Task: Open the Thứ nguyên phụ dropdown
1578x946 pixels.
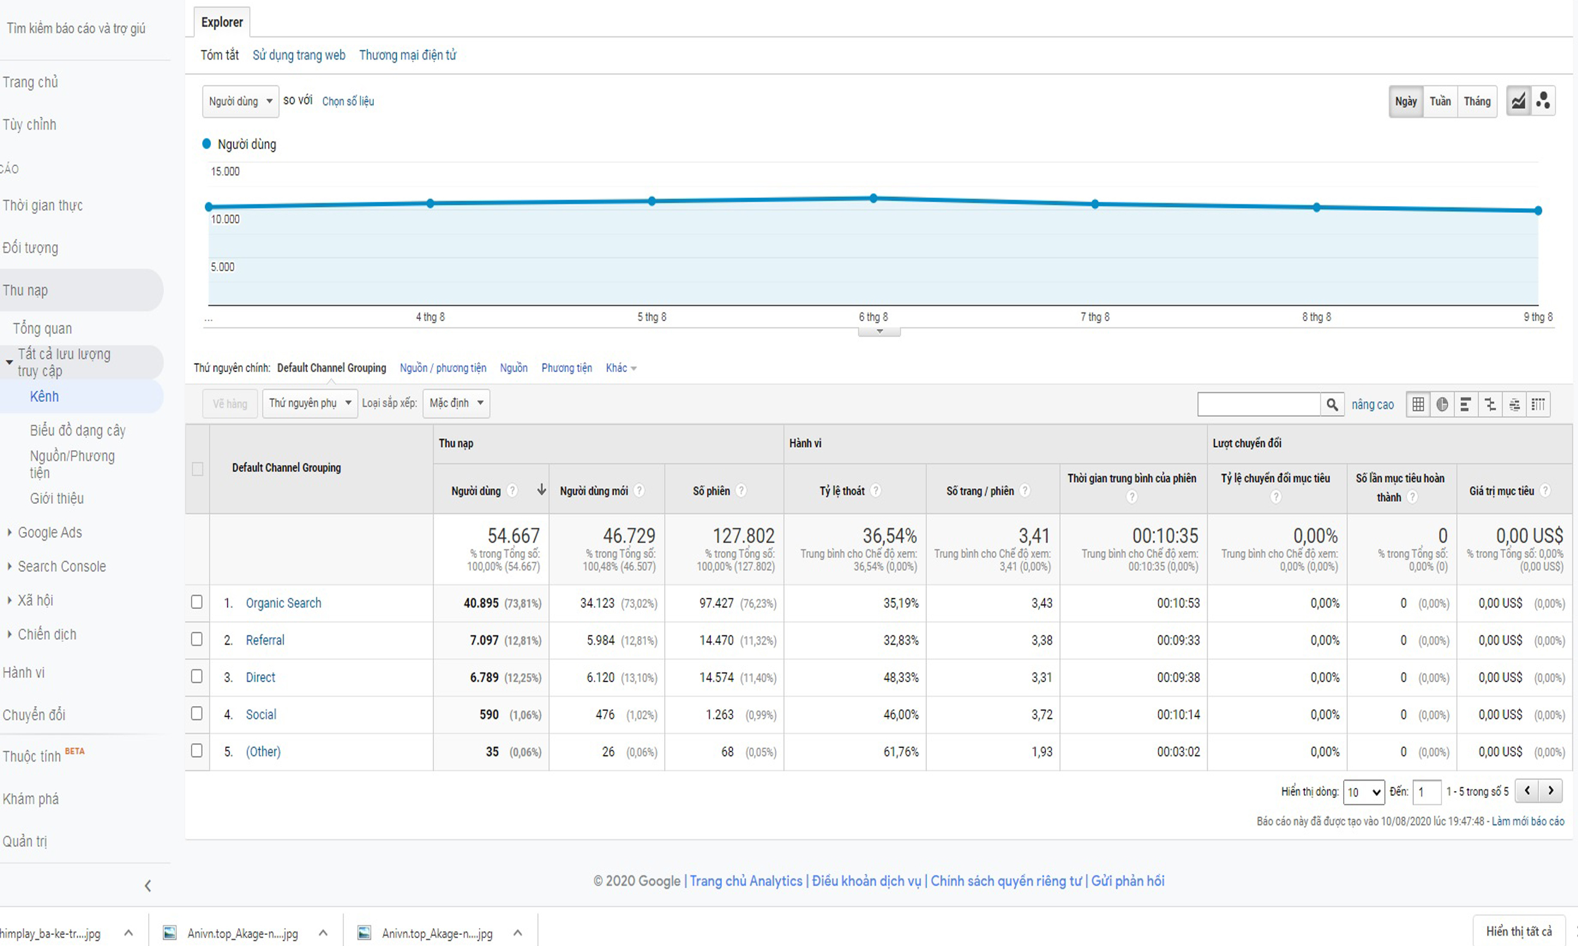Action: click(x=310, y=403)
